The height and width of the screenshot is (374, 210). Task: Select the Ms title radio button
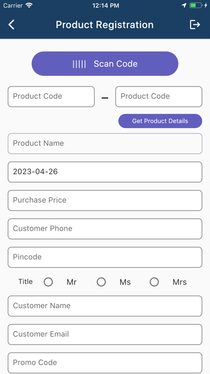coord(101,282)
